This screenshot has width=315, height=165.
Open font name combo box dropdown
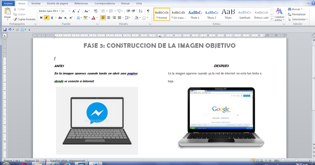[59, 11]
